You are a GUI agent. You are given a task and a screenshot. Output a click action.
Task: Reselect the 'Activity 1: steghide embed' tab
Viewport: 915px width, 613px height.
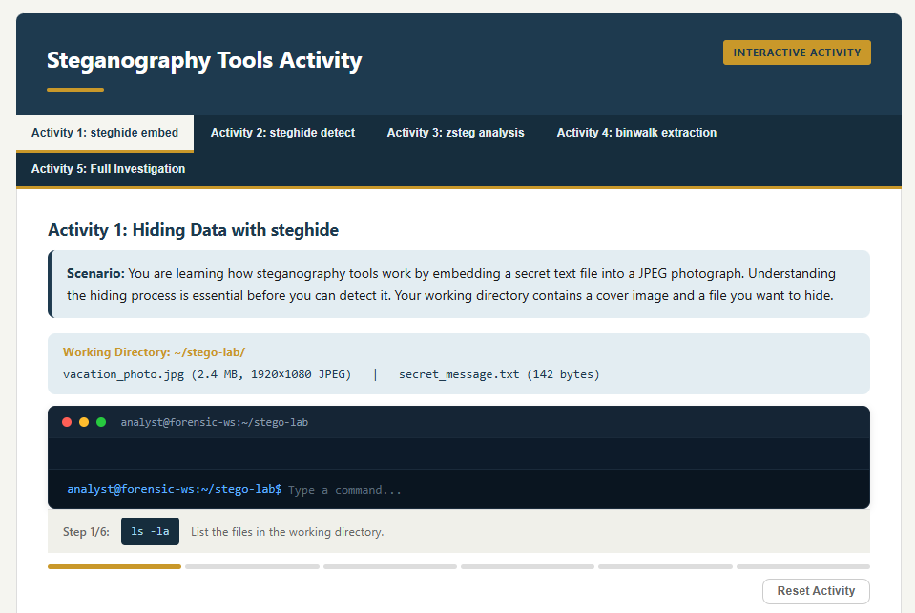(x=105, y=132)
